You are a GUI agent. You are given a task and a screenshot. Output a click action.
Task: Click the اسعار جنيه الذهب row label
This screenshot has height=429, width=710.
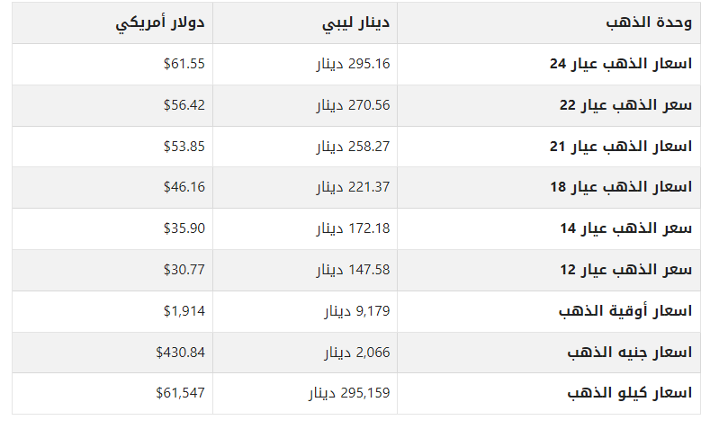pos(629,352)
